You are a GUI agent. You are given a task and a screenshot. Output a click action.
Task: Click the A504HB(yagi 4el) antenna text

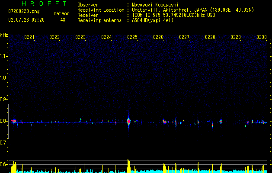pyautogui.click(x=153, y=20)
